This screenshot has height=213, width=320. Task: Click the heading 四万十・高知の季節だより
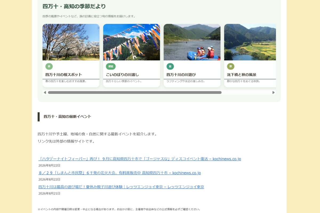(74, 6)
